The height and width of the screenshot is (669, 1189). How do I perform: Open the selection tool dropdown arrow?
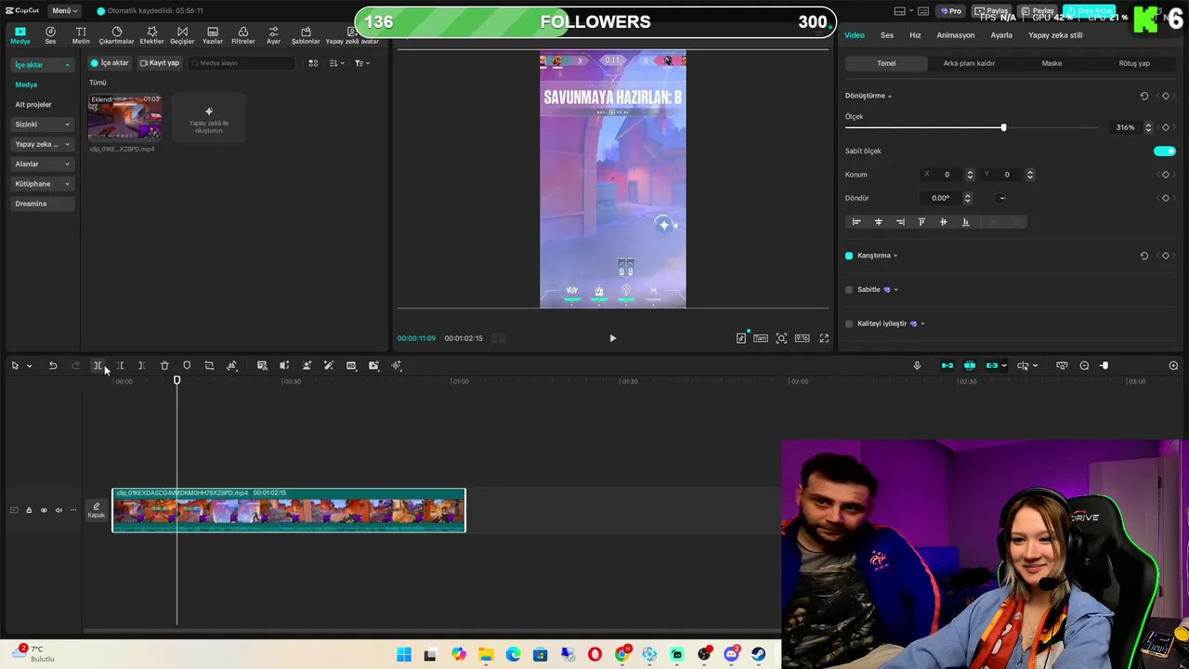click(29, 366)
